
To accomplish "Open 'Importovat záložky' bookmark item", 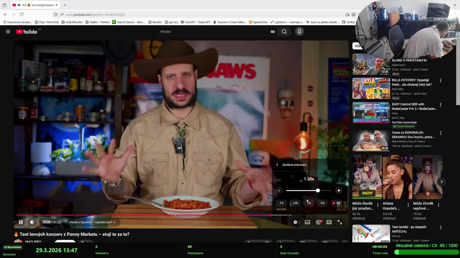I will click(x=17, y=22).
